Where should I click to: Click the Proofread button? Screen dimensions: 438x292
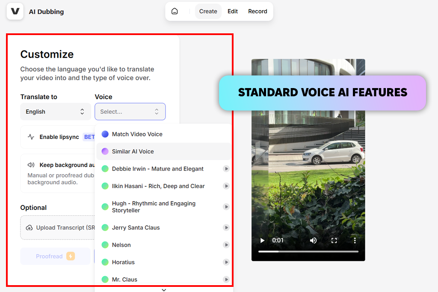55,256
